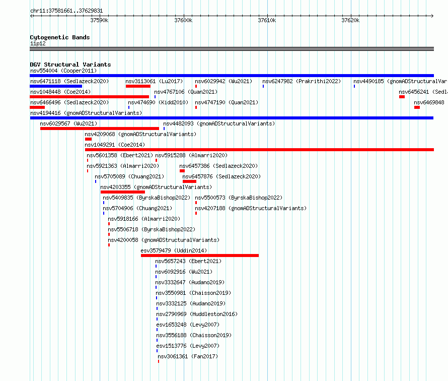The height and width of the screenshot is (381, 448).
Task: Click the nsv6469848 variant label
Action: (x=429, y=102)
